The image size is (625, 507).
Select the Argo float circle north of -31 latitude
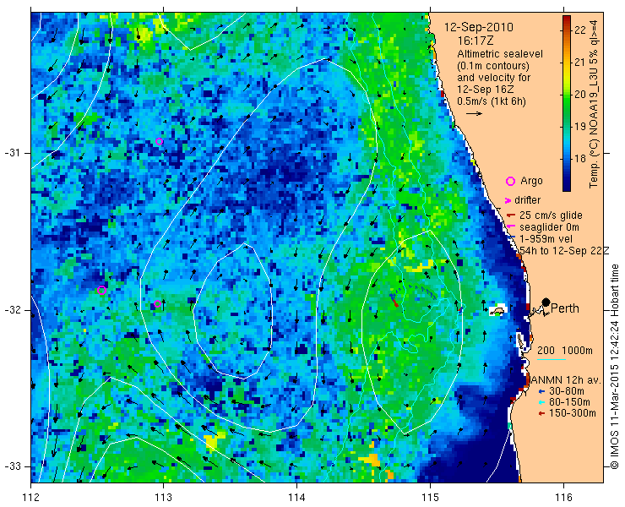[159, 142]
